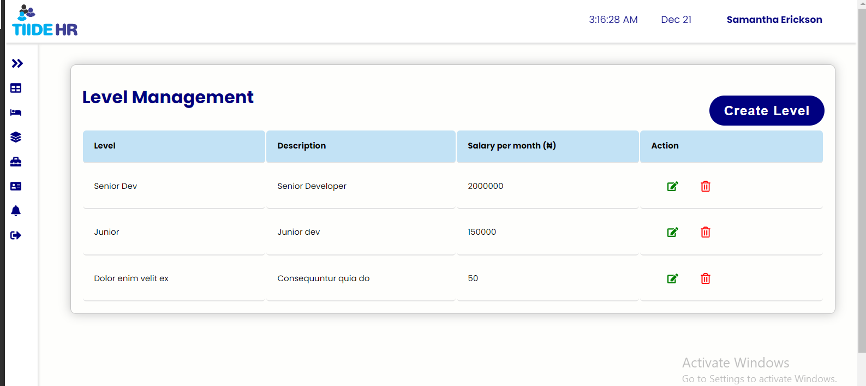Edit the Junior level row

click(x=673, y=232)
